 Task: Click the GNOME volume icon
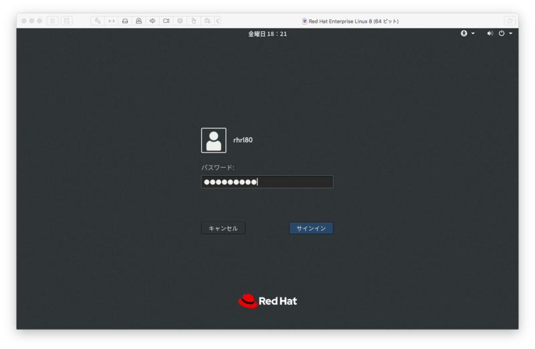(x=490, y=33)
